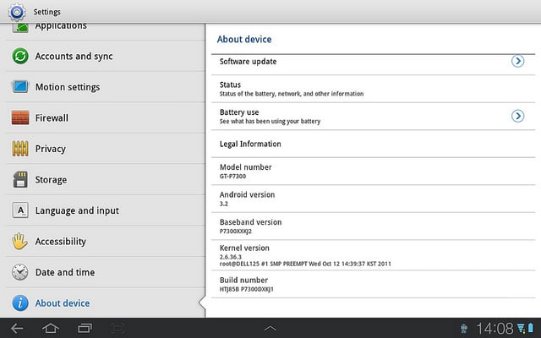Screen dimensions: 541x338
Task: Tap the Language and input letter A icon
Action: [x=20, y=210]
